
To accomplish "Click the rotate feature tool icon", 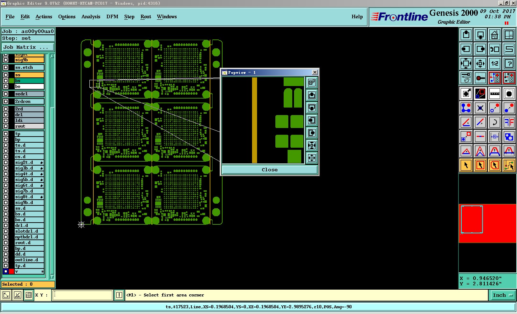I will click(x=495, y=122).
